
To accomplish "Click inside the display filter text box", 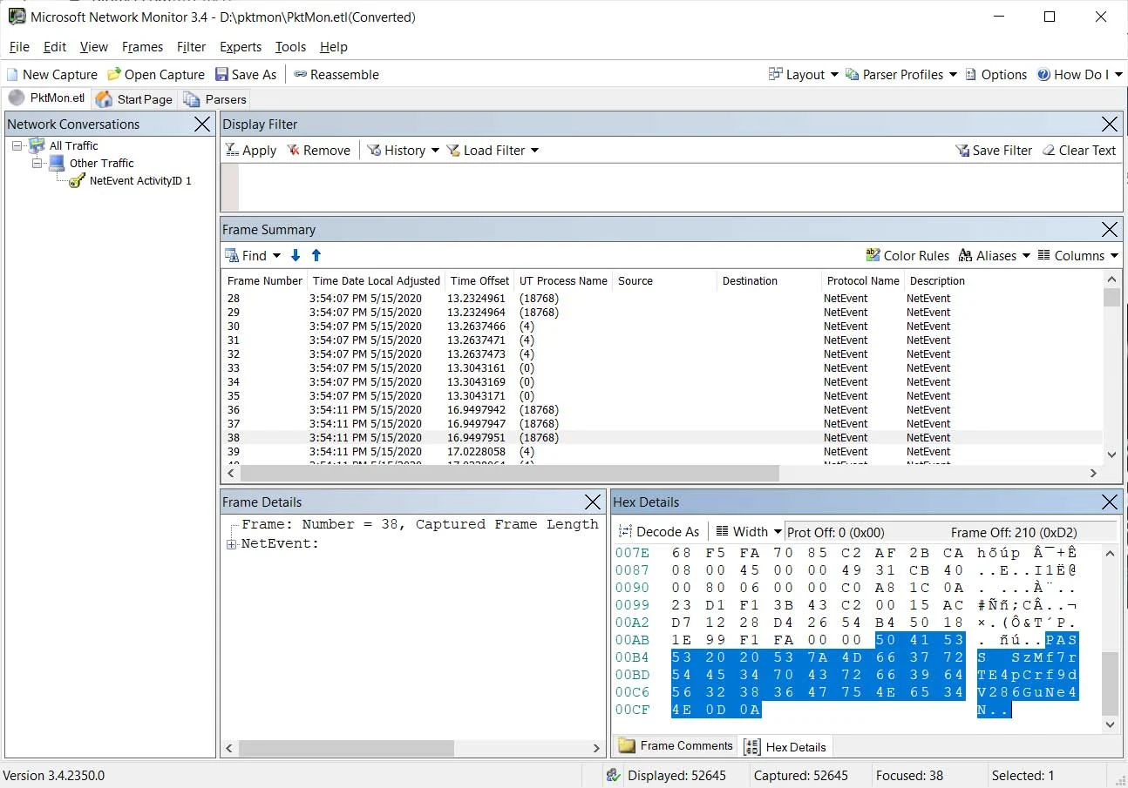I will click(680, 187).
